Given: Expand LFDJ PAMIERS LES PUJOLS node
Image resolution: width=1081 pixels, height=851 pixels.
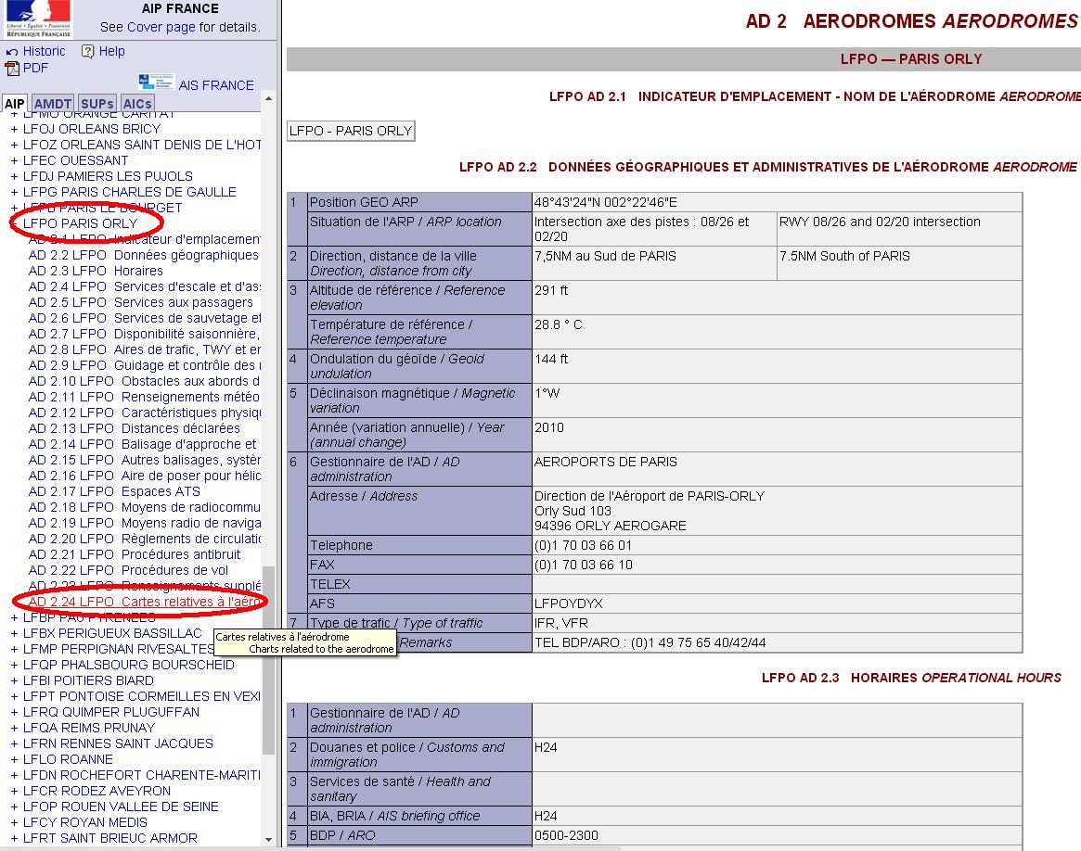Looking at the screenshot, I should point(14,176).
